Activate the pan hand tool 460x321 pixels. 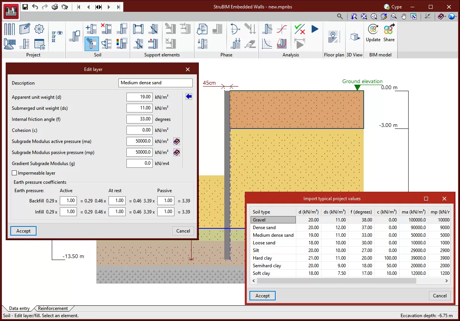404,16
